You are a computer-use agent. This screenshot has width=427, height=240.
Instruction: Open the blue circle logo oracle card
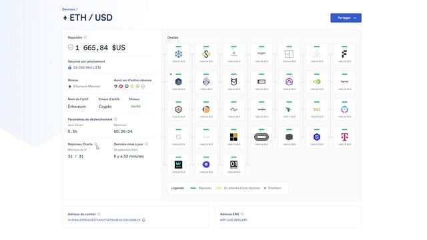[x=206, y=165]
